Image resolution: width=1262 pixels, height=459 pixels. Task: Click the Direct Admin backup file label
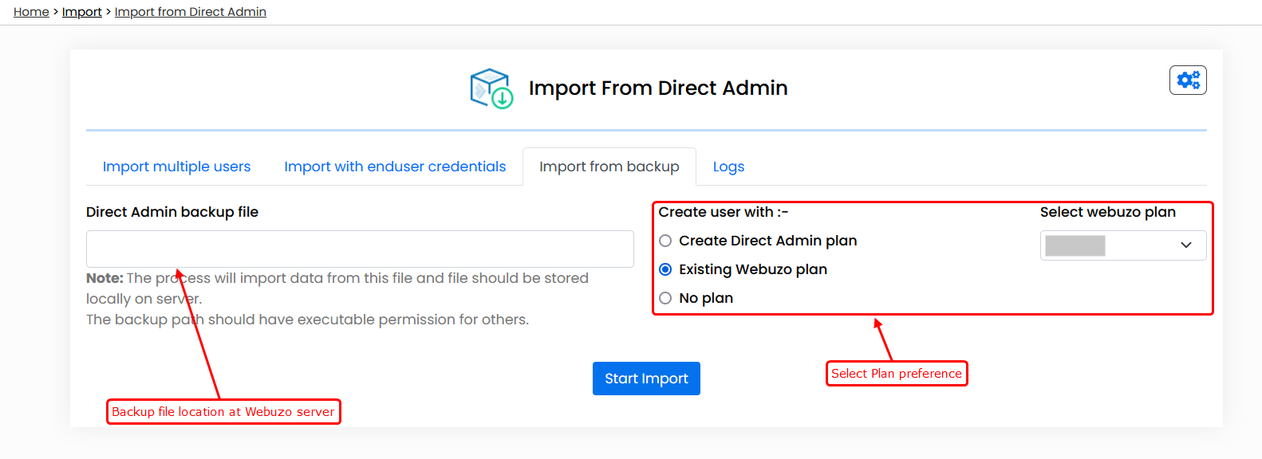click(x=172, y=212)
